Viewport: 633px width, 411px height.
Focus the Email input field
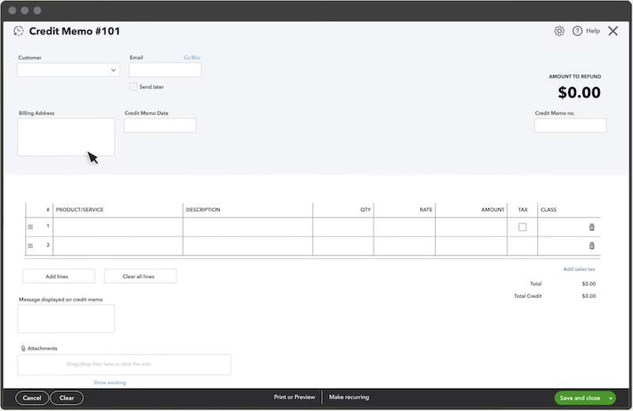click(165, 70)
